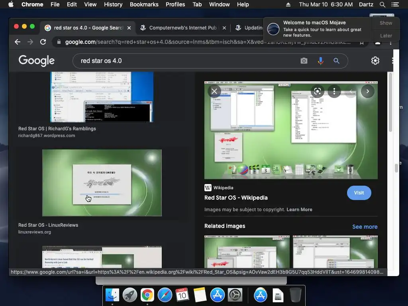Image resolution: width=408 pixels, height=306 pixels.
Task: Open the Chrome three-dot menu
Action: pyautogui.click(x=390, y=42)
